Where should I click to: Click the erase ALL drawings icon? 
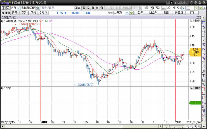click(x=204, y=31)
